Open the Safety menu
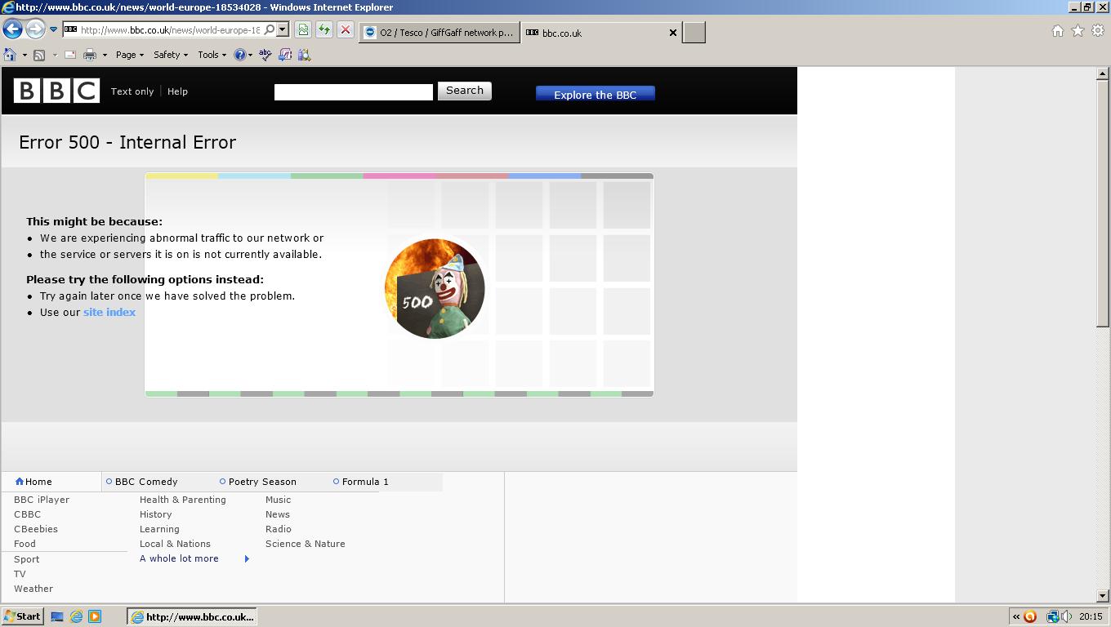This screenshot has width=1111, height=627. pyautogui.click(x=171, y=55)
